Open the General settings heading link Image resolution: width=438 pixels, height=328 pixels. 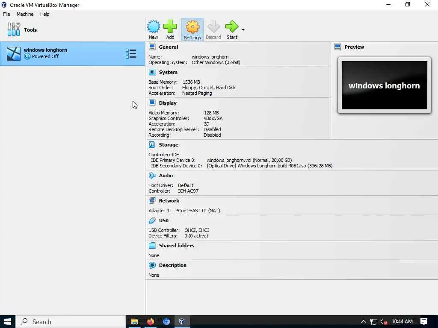pyautogui.click(x=169, y=47)
